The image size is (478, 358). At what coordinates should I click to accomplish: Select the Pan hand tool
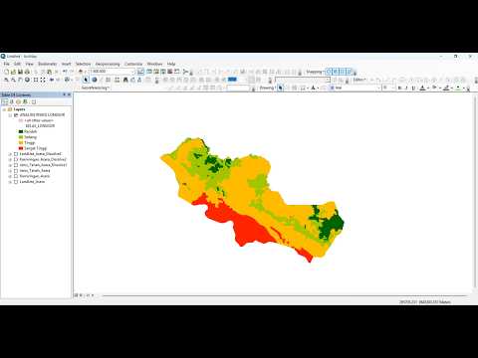pos(20,80)
